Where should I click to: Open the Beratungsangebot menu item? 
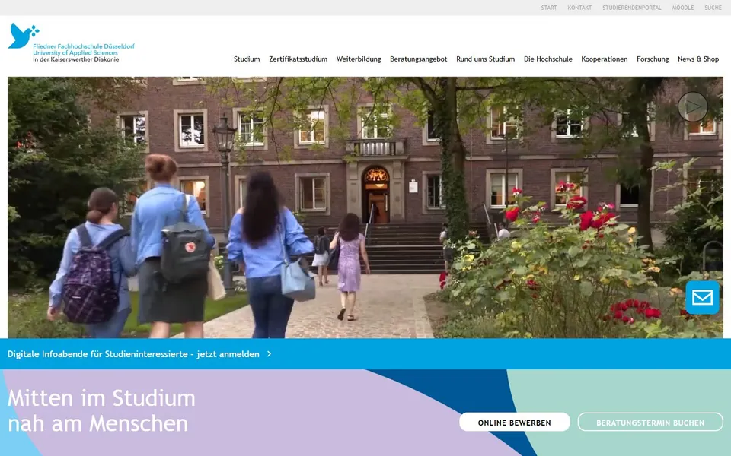coord(418,59)
